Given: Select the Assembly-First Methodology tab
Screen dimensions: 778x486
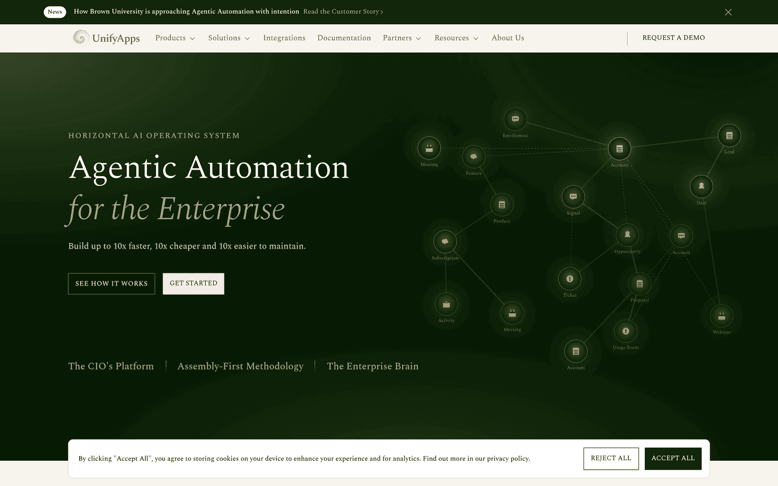Looking at the screenshot, I should [241, 366].
